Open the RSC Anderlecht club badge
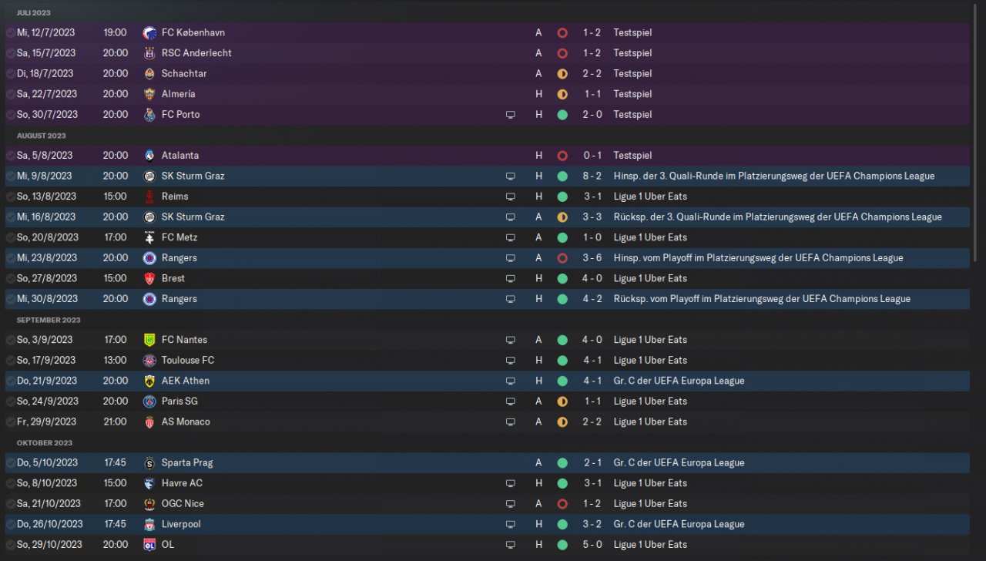 [149, 53]
